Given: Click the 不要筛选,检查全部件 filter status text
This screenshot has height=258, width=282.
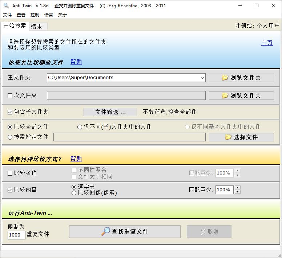Looking at the screenshot, I should 170,112.
